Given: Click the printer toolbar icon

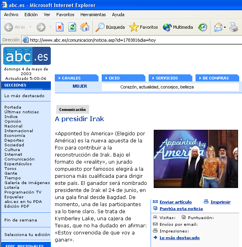Looking at the screenshot, I should pos(234,27).
